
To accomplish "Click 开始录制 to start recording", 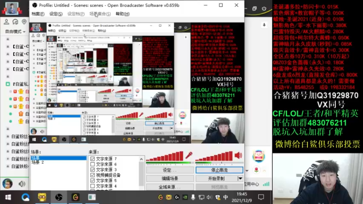I will point(216,179).
